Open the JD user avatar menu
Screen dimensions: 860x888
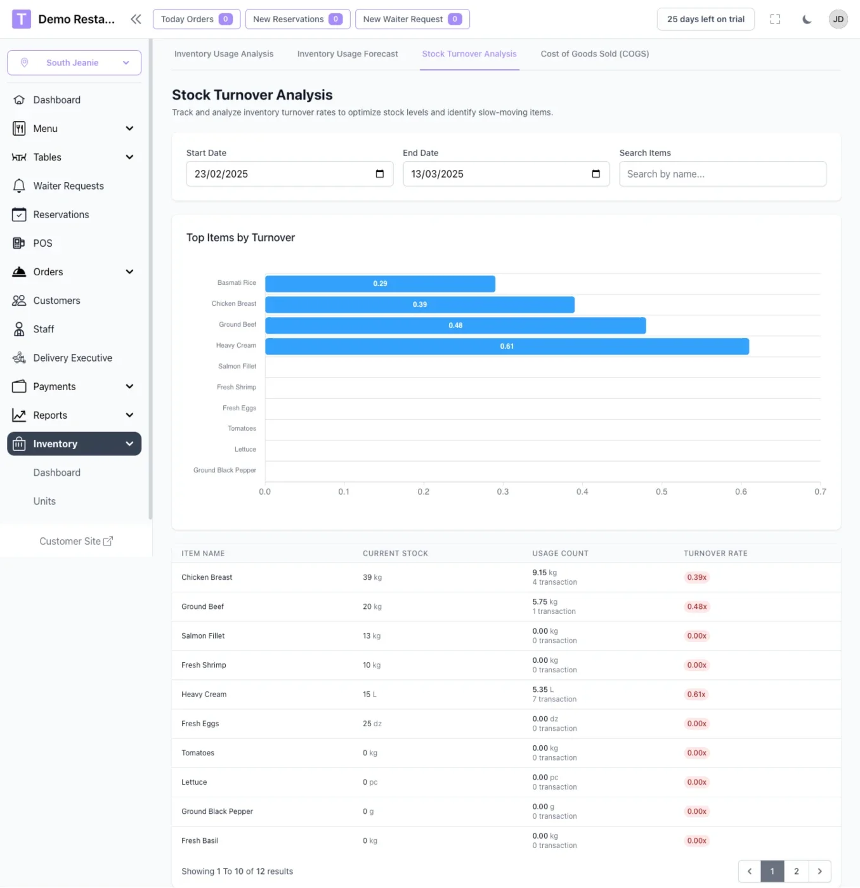coord(838,19)
